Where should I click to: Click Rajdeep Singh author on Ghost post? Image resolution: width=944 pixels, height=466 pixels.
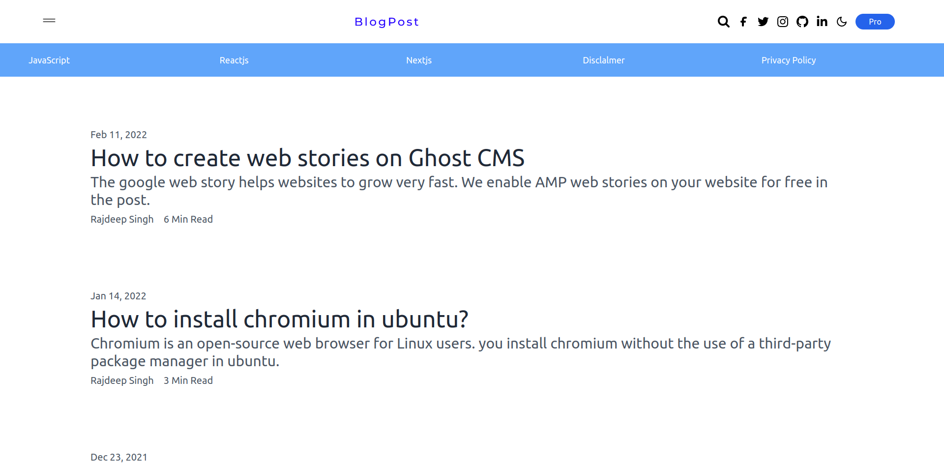(122, 219)
